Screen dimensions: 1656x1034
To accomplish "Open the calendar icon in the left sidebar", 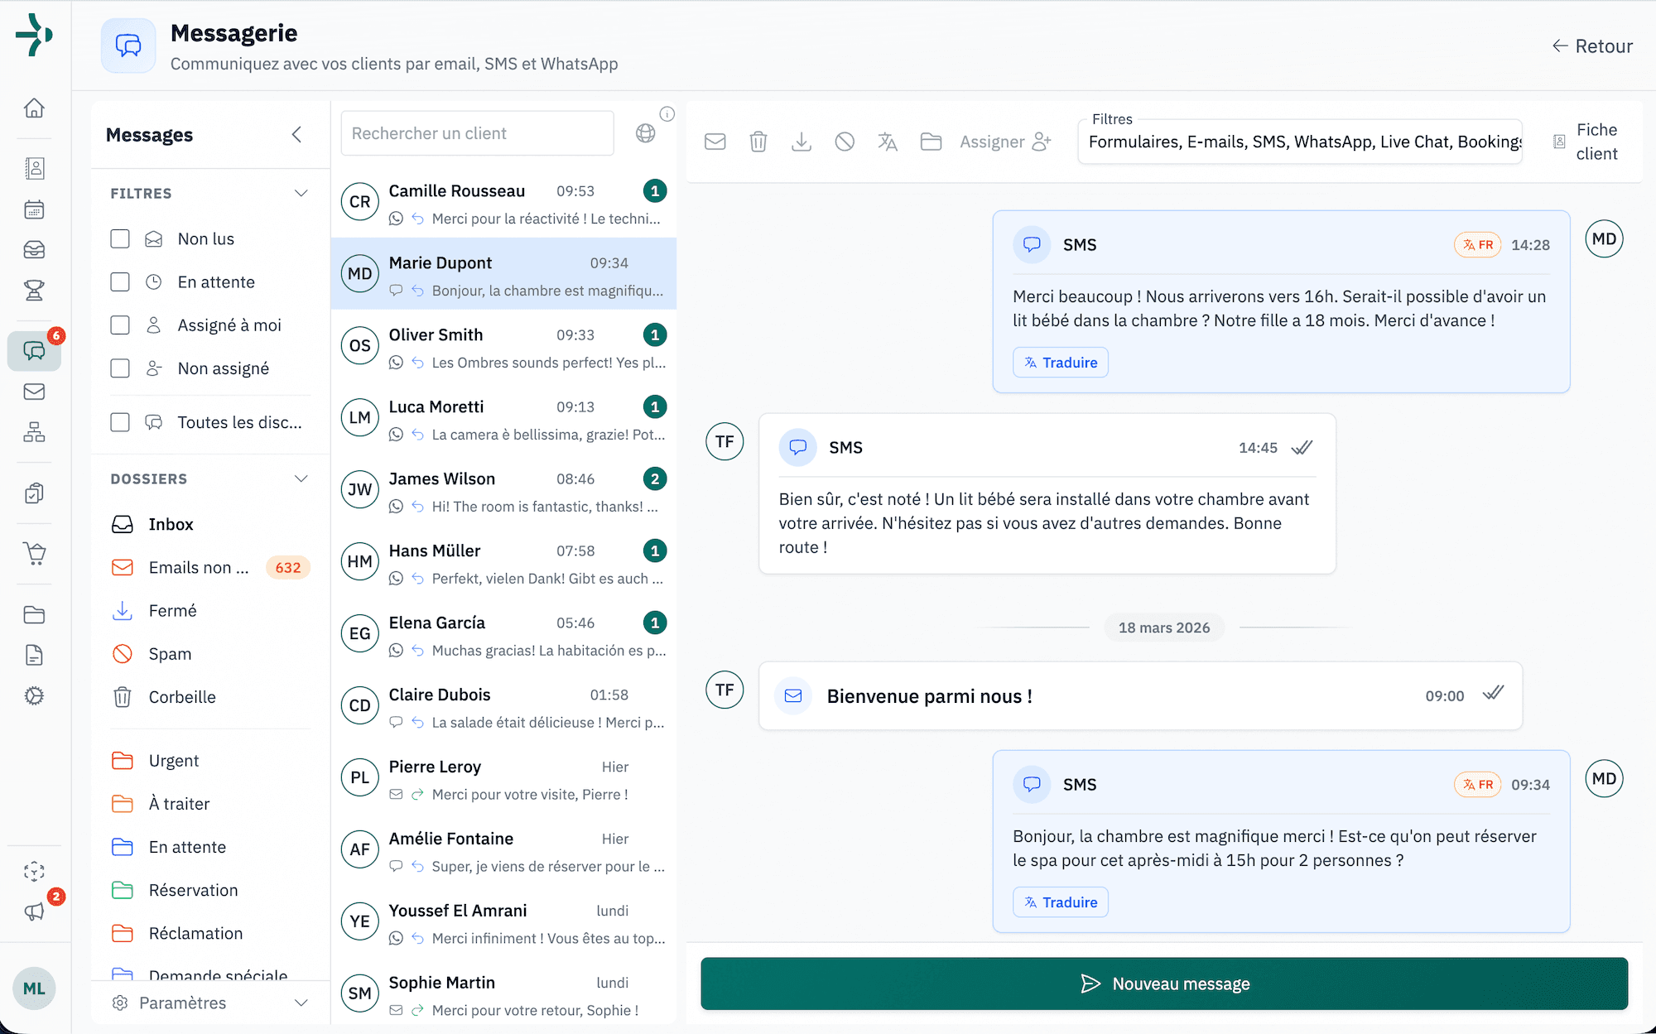I will point(34,209).
